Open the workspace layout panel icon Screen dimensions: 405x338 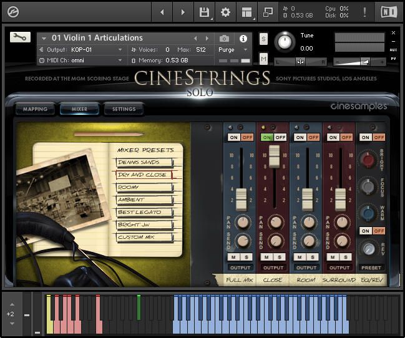click(x=247, y=12)
